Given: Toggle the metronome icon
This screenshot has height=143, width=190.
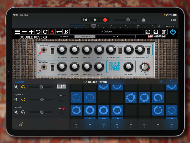Looking at the screenshot, I should coord(143,20).
